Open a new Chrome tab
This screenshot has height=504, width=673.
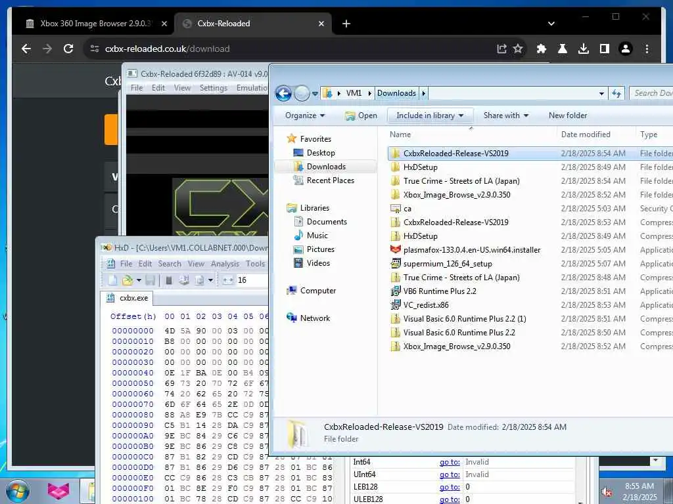tap(346, 24)
